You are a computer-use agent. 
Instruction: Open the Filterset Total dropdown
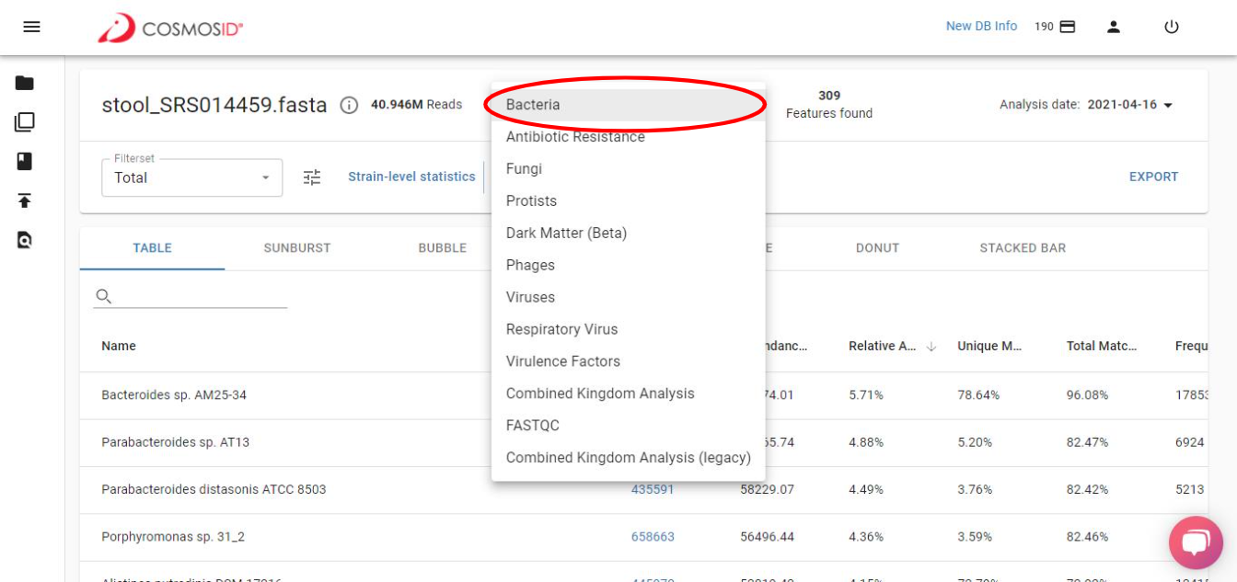[x=191, y=177]
